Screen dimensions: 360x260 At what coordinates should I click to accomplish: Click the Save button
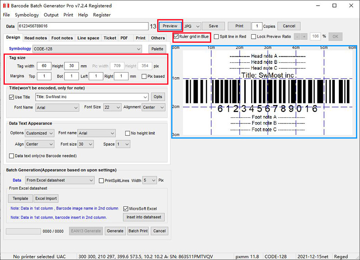tap(213, 26)
